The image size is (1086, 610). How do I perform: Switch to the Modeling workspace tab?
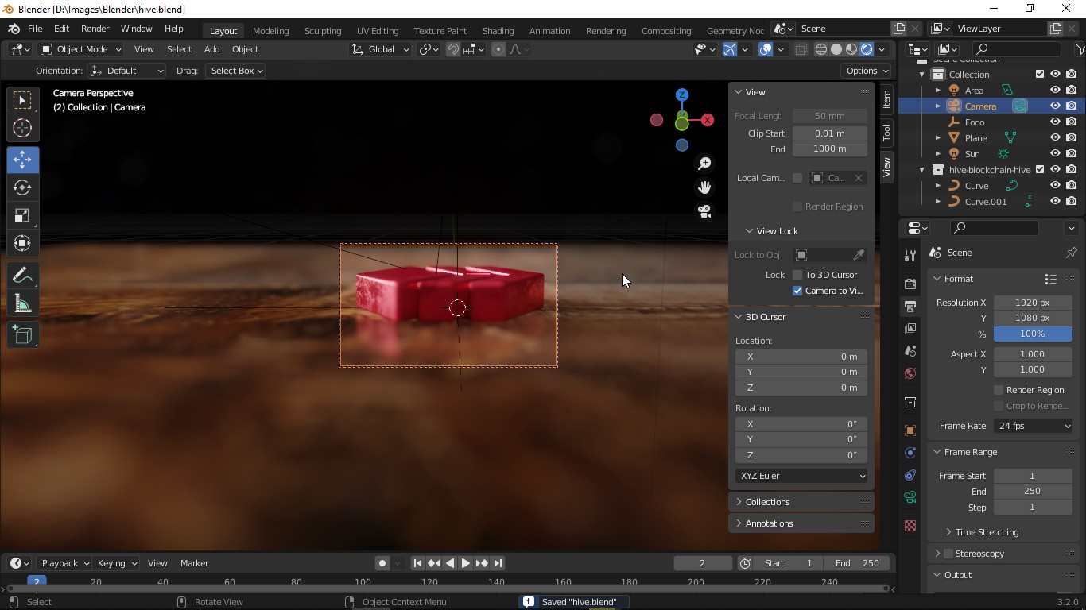(270, 31)
